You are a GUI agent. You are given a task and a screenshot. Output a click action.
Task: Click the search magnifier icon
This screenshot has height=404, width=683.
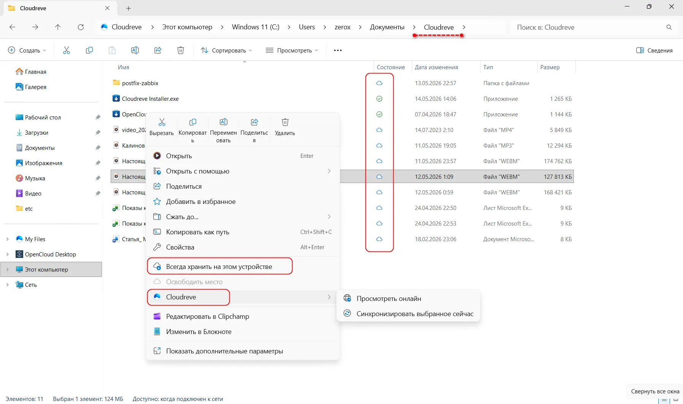pyautogui.click(x=669, y=27)
